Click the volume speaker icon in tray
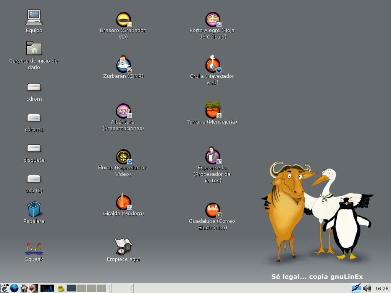Image resolution: width=391 pixels, height=293 pixels. pos(367,288)
